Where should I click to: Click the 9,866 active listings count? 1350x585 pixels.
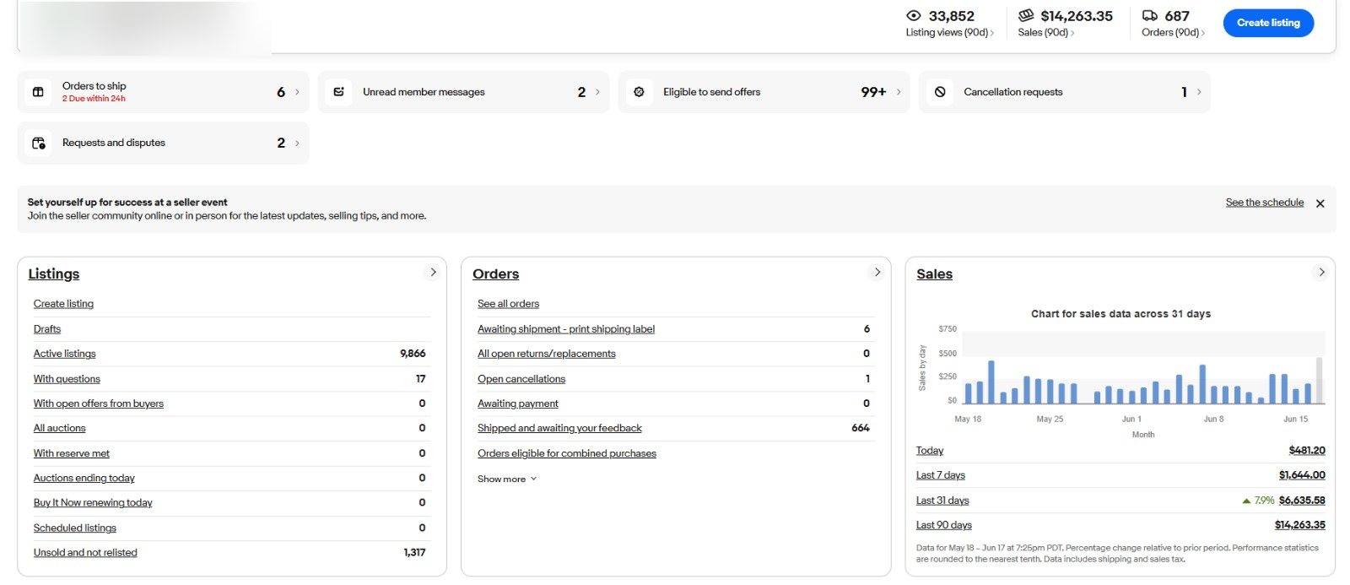(413, 354)
